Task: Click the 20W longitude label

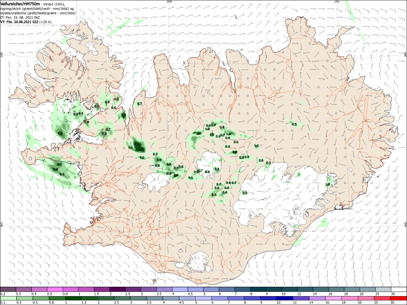Action: (x=169, y=2)
